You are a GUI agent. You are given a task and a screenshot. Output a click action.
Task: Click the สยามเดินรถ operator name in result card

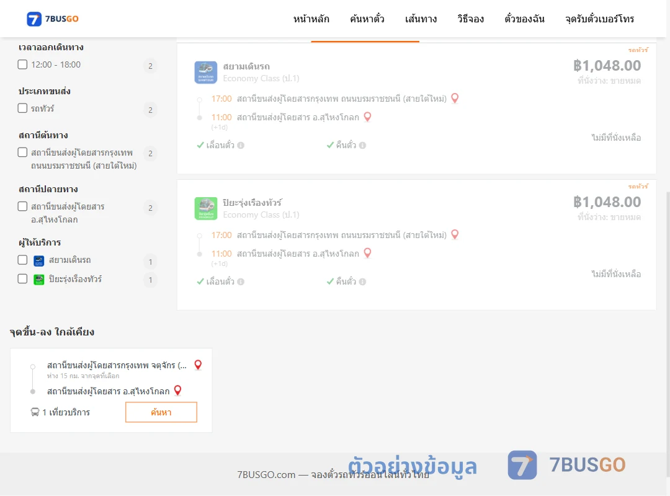coord(246,66)
